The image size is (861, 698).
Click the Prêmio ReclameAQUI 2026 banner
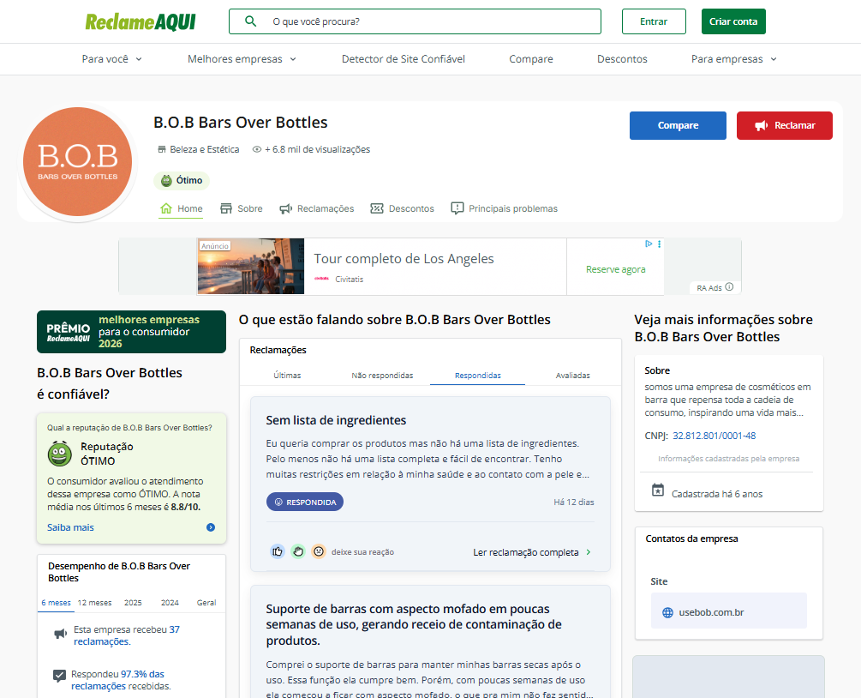(131, 332)
